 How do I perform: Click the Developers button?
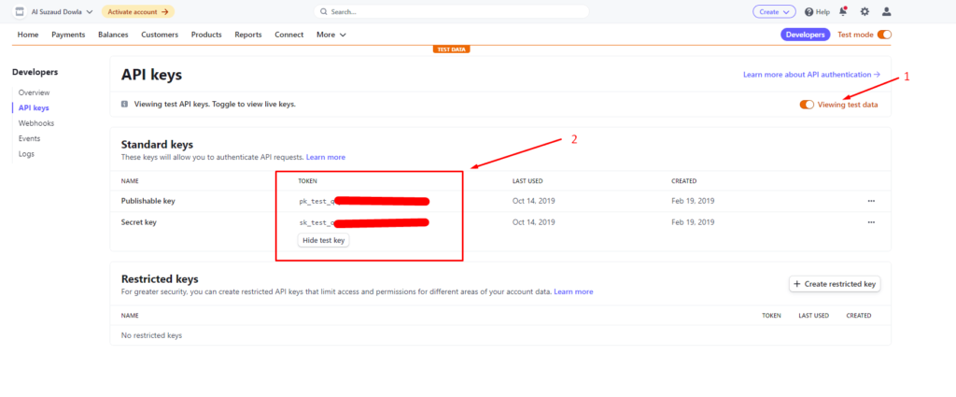[806, 35]
